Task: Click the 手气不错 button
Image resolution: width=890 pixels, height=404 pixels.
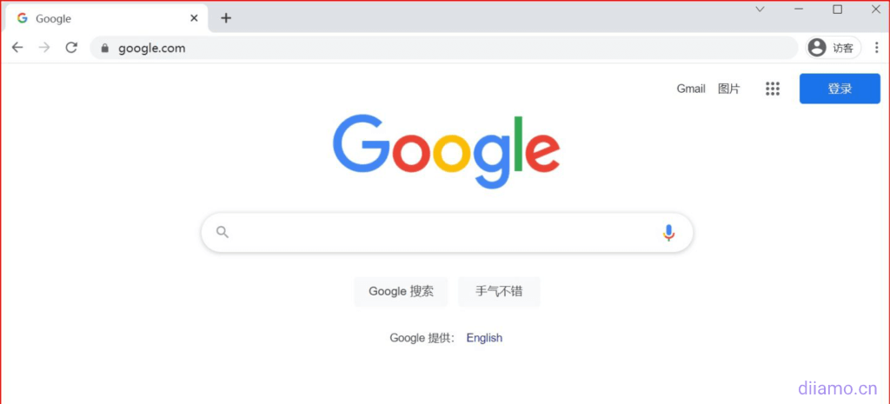Action: [x=499, y=292]
